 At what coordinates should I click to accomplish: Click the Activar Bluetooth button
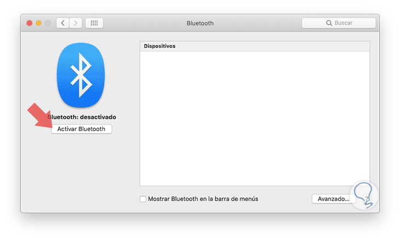82,129
